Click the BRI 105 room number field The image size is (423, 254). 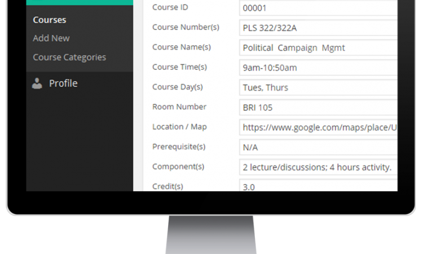(318, 107)
